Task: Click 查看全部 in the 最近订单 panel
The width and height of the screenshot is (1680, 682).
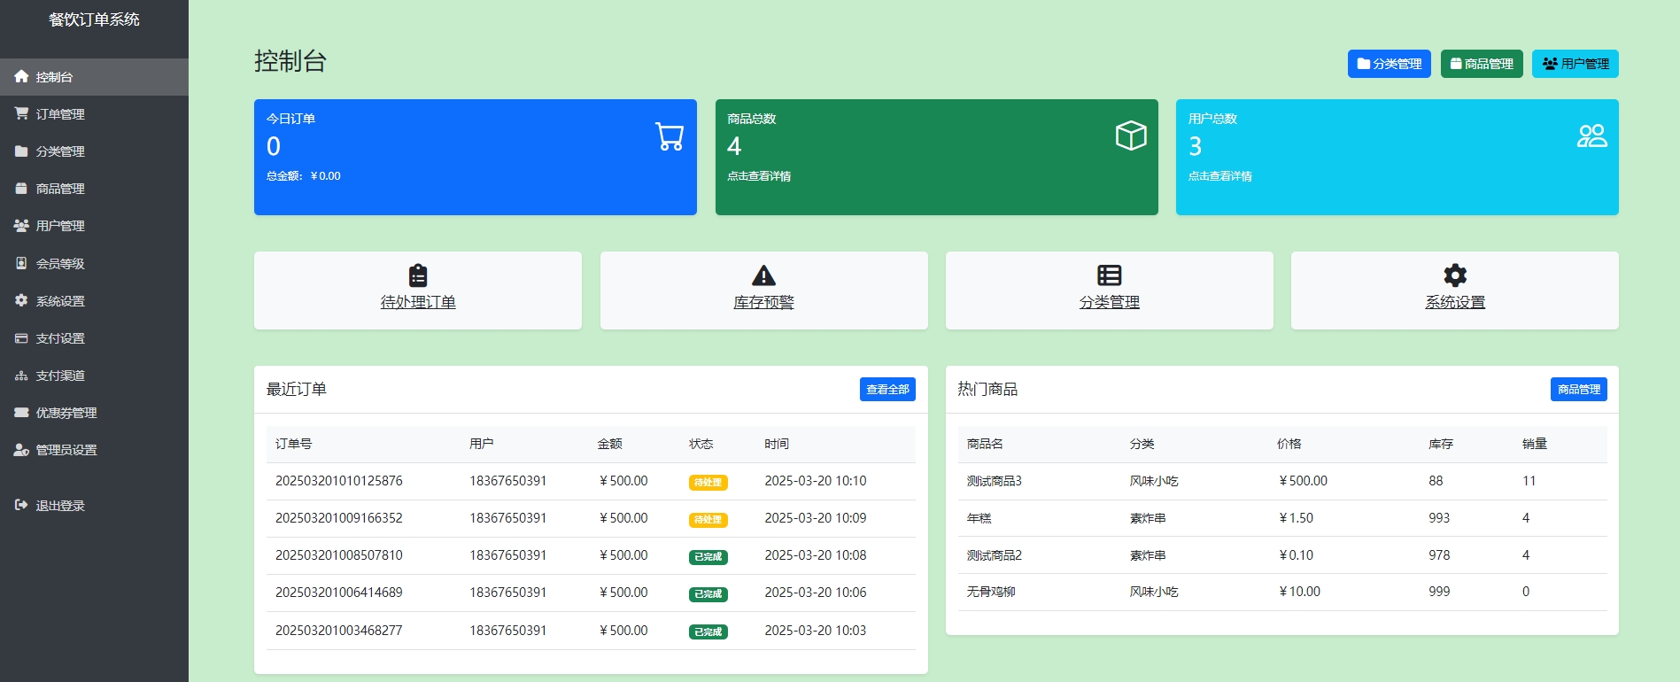Action: pos(887,390)
